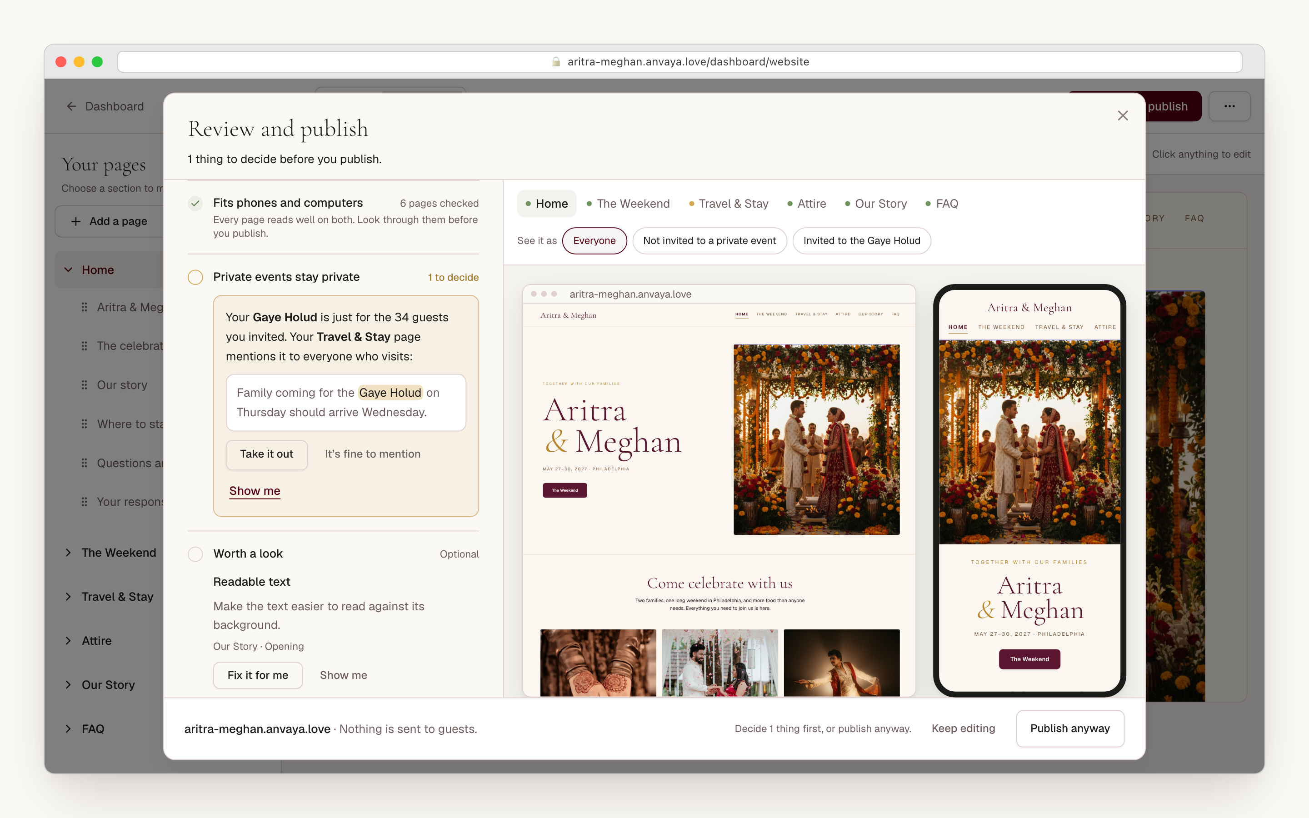The image size is (1309, 818).
Task: View as Invited to the Gaye Holud
Action: (861, 241)
